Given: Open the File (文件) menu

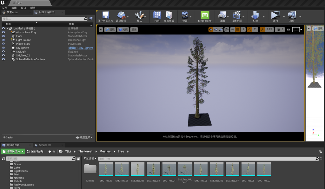Looking at the screenshot, I should click(x=4, y=8).
